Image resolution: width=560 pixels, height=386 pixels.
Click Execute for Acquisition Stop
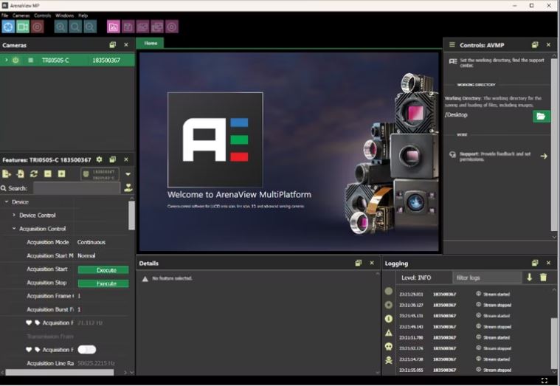pos(103,283)
